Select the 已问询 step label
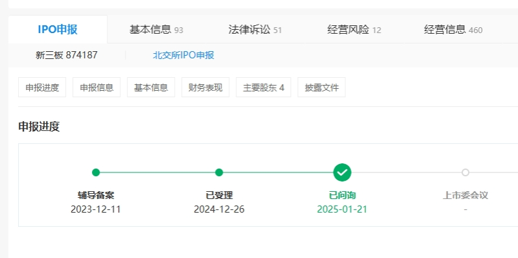The height and width of the screenshot is (258, 518). coord(343,195)
